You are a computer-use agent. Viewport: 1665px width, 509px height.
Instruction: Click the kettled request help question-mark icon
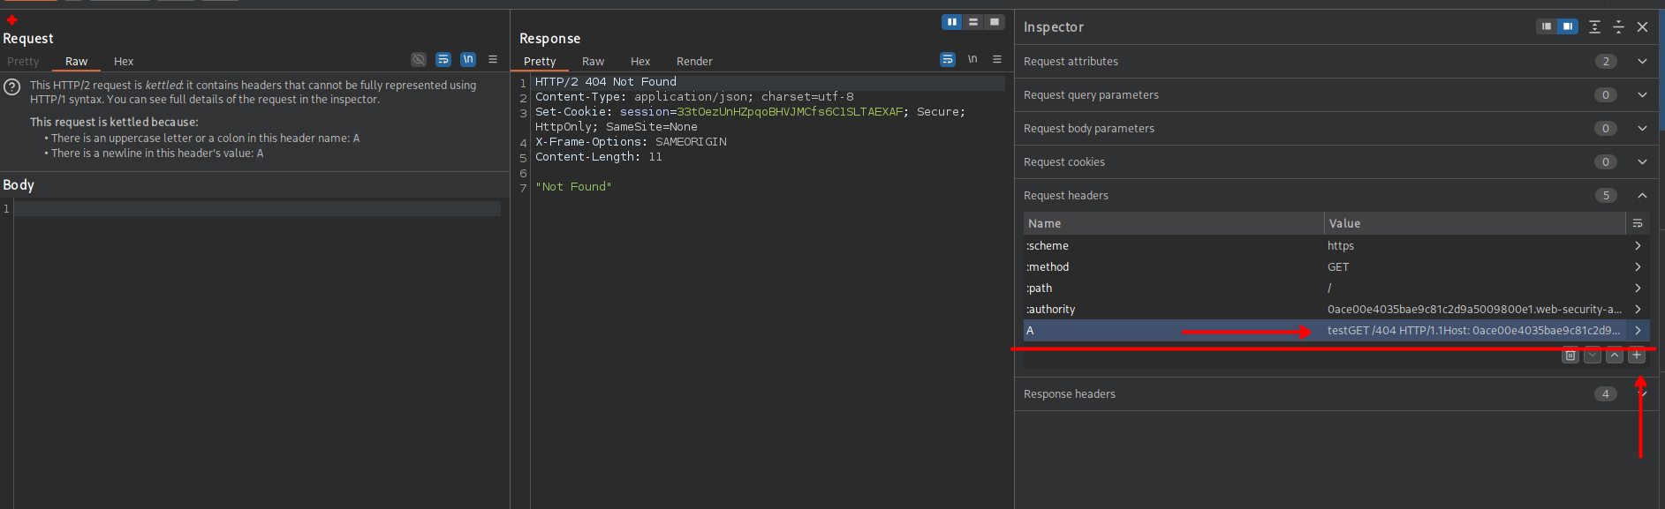click(x=12, y=87)
